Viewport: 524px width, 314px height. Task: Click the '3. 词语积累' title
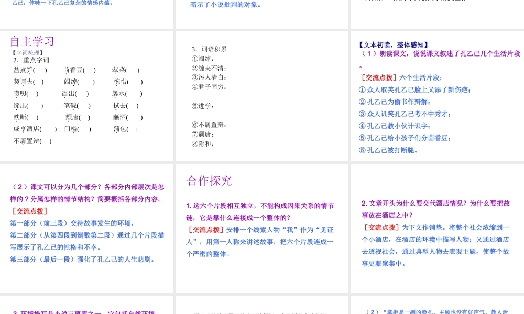click(x=209, y=49)
